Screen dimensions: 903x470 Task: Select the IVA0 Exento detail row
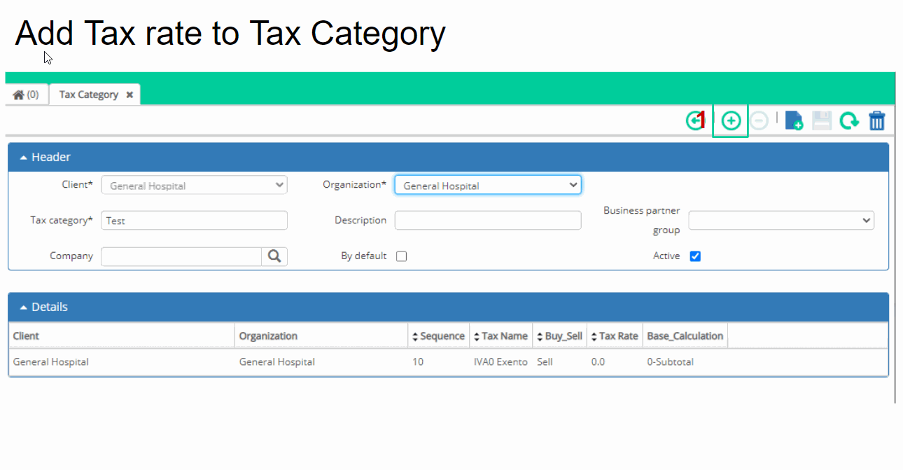pos(448,361)
